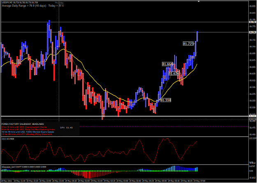Click the 81.725 price label

[188, 43]
